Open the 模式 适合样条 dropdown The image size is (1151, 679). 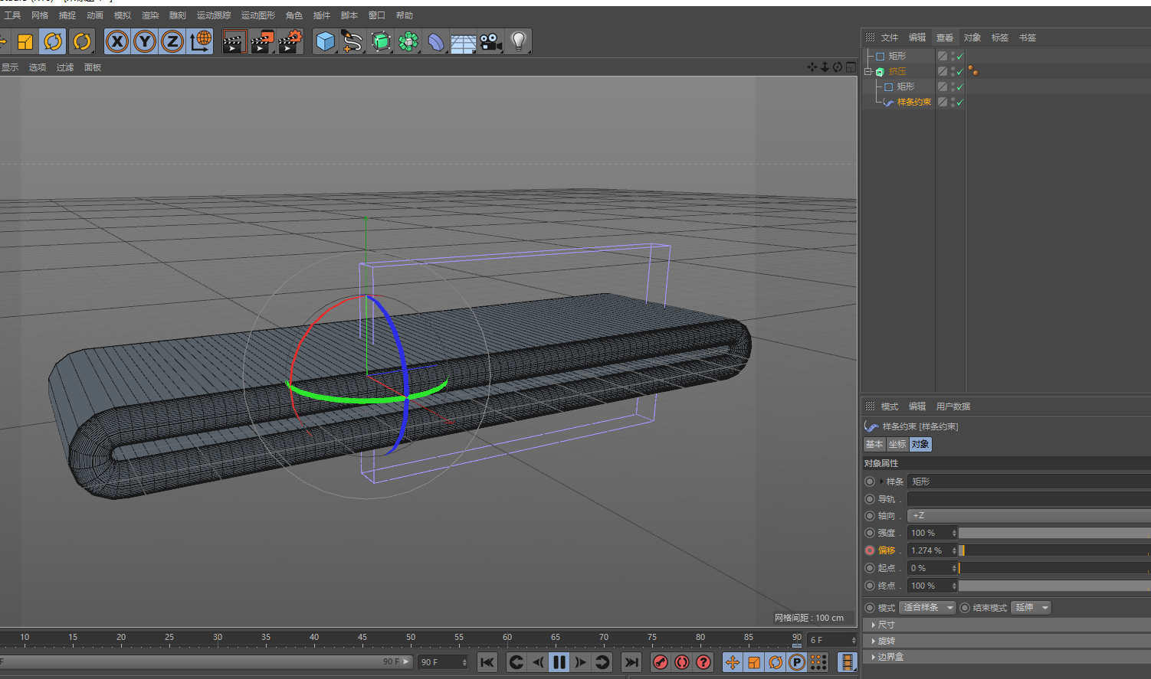[x=927, y=608]
